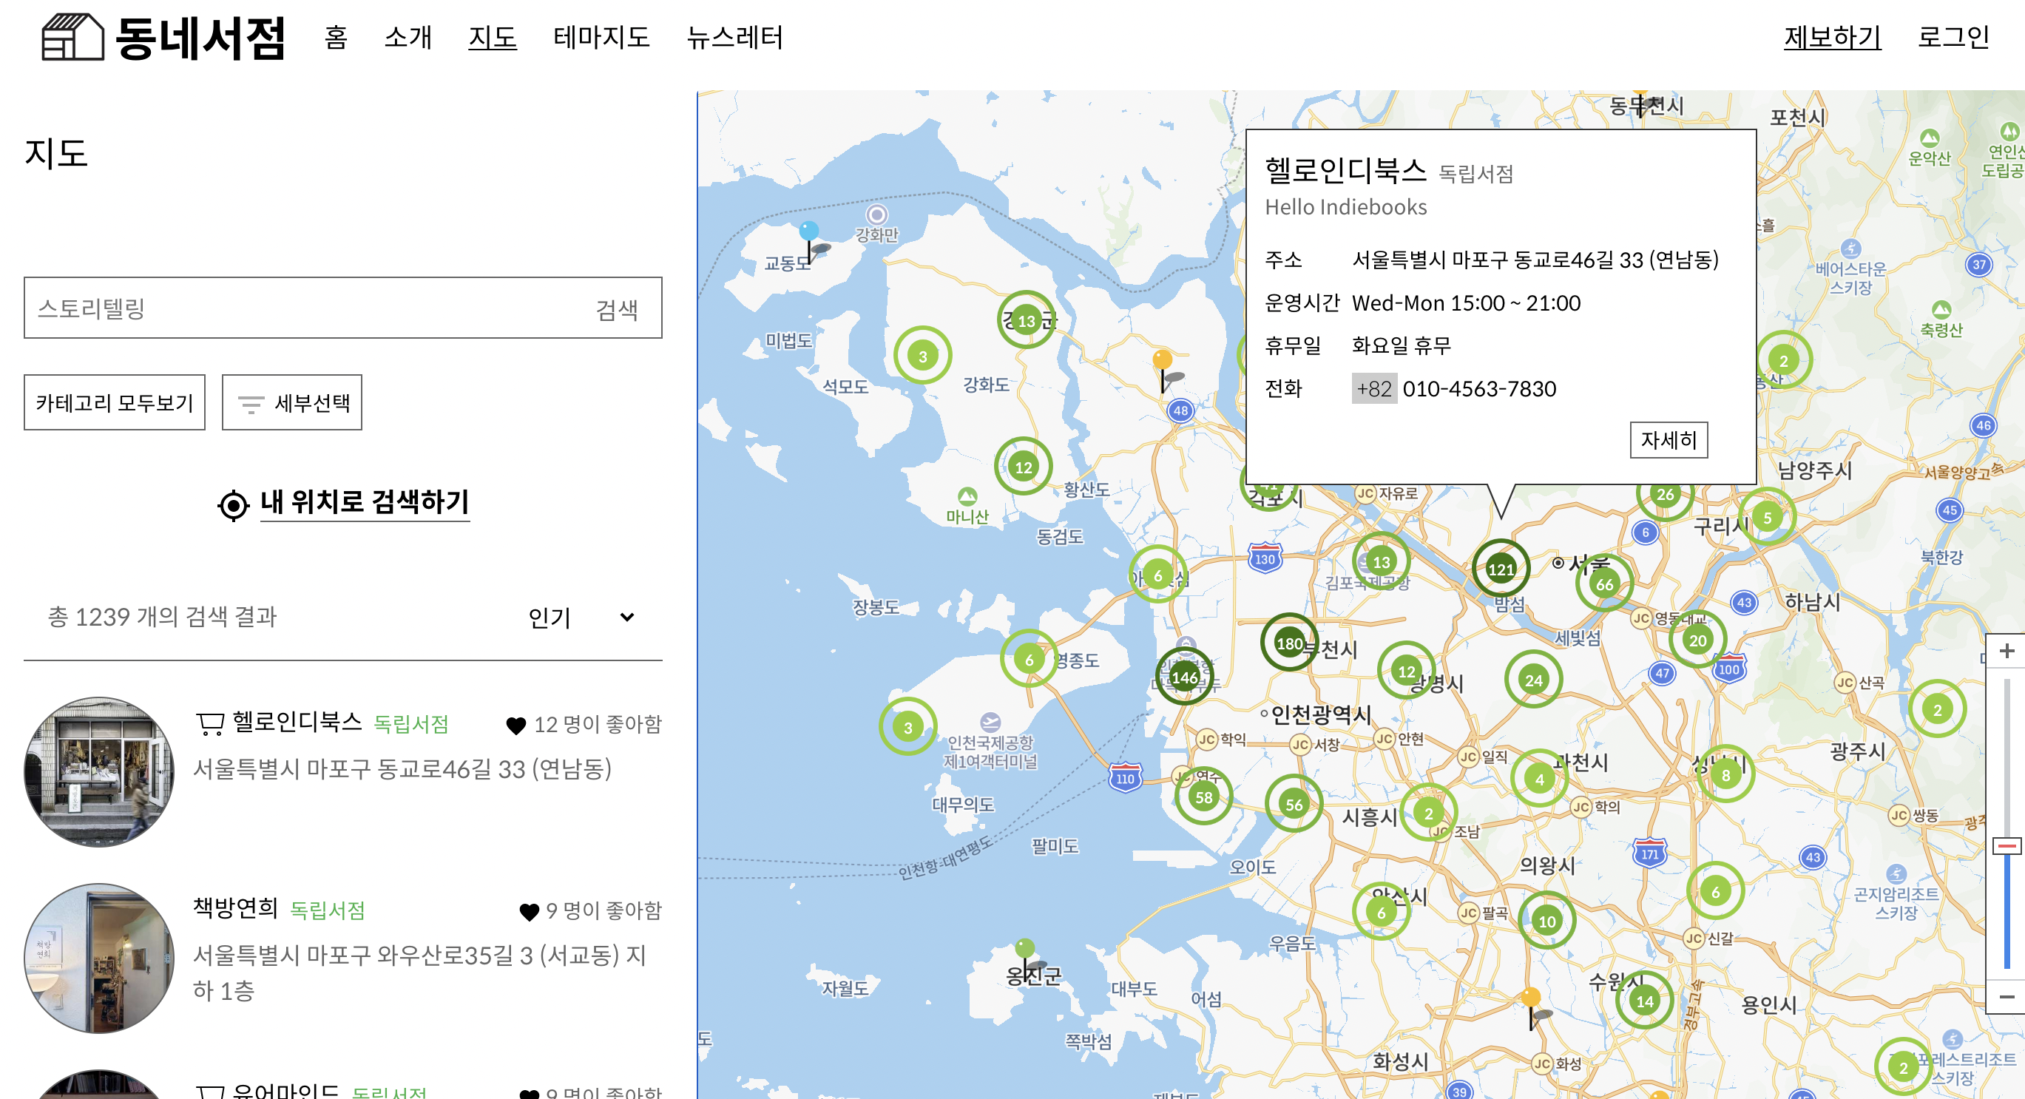
Task: Click the +82 country code badge
Action: [1373, 388]
